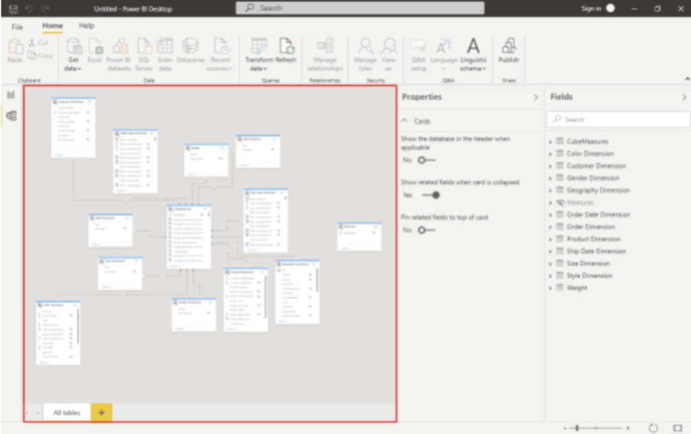The width and height of the screenshot is (691, 434).
Task: Add a new layout tab
Action: pyautogui.click(x=101, y=413)
